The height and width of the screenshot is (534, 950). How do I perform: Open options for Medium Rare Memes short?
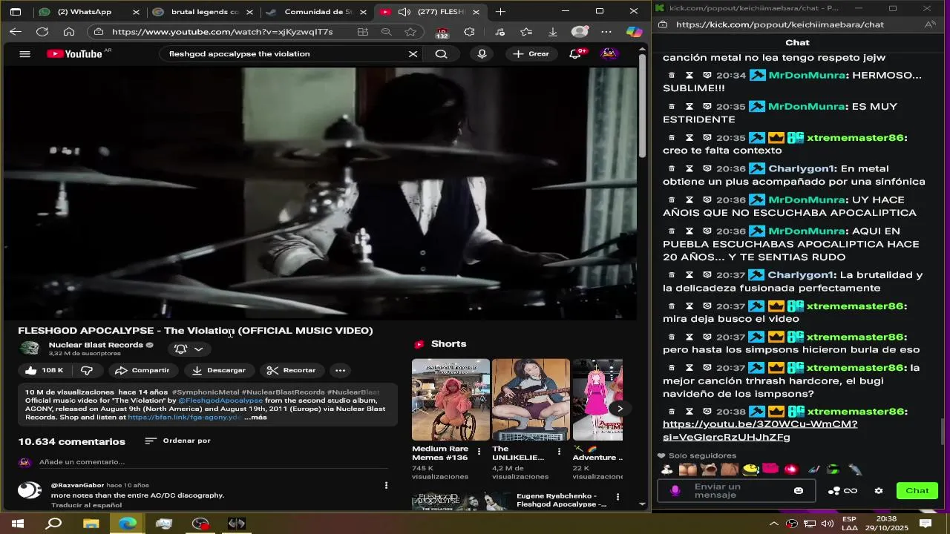[479, 451]
